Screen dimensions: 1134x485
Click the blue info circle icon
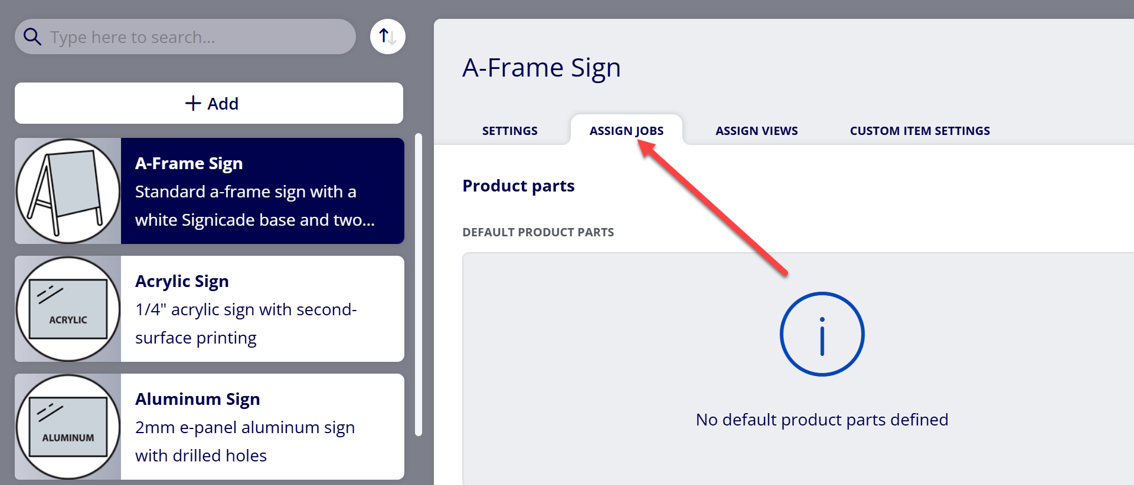[822, 334]
